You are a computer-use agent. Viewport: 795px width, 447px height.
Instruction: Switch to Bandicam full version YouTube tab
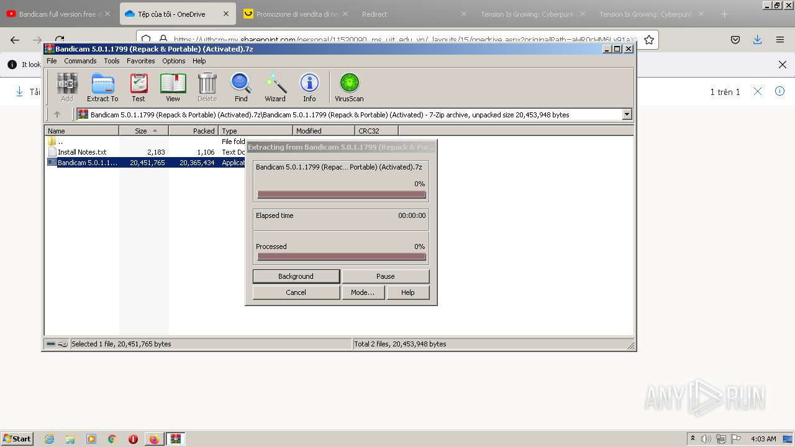59,14
